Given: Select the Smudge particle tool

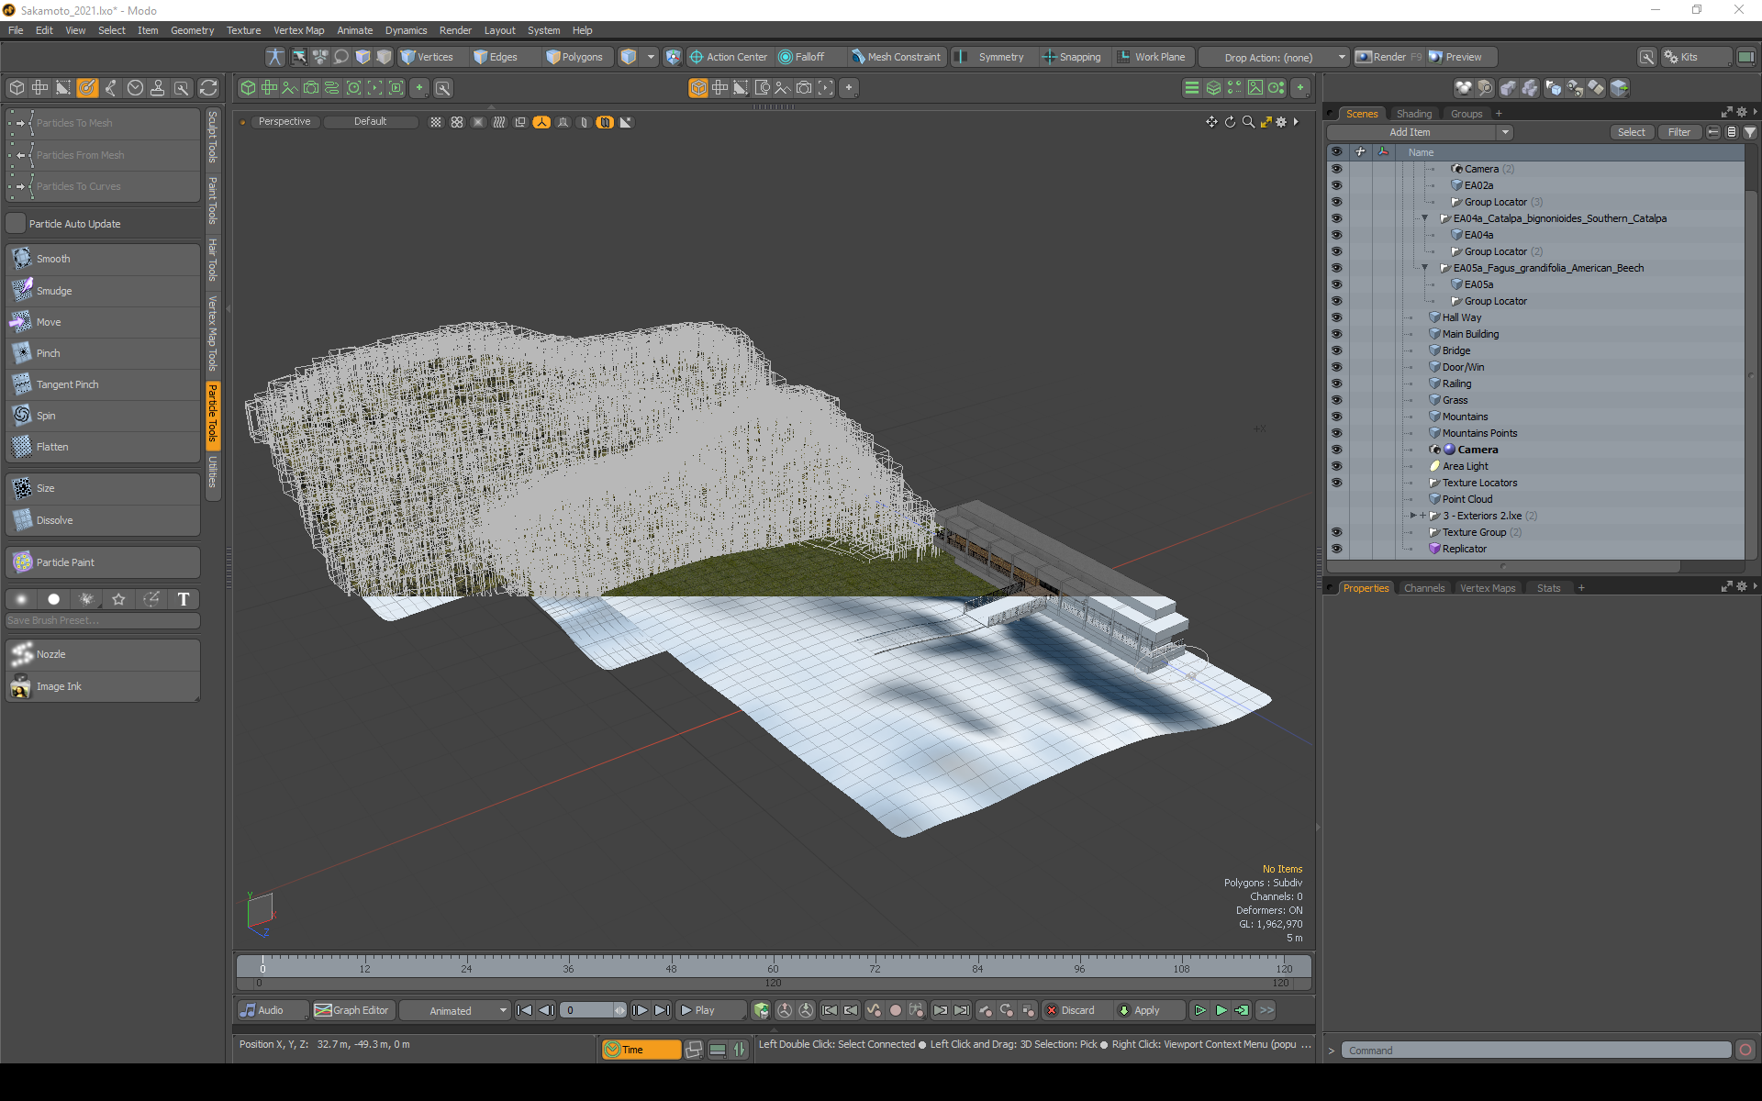Looking at the screenshot, I should tap(53, 291).
